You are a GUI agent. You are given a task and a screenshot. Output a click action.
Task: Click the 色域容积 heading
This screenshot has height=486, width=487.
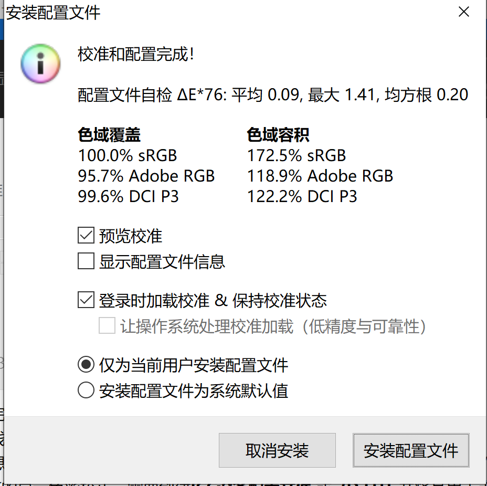click(x=278, y=135)
